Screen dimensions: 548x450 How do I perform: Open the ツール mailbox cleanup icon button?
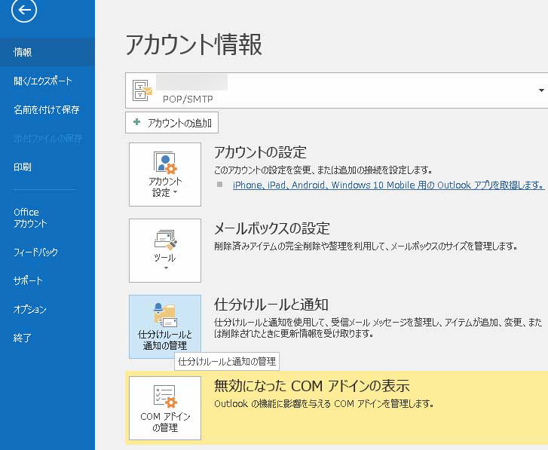click(x=165, y=250)
